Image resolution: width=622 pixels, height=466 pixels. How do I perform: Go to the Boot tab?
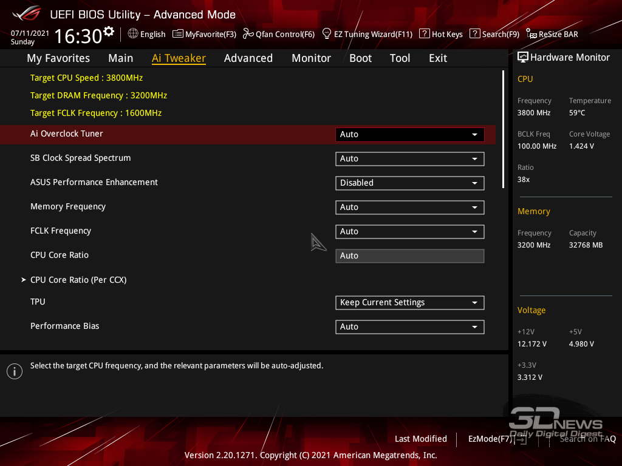click(x=361, y=58)
